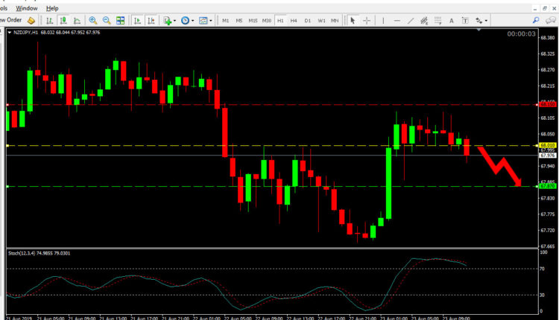Select the Vertical Line tool
Screen dimensions: 559x320
tap(383, 21)
